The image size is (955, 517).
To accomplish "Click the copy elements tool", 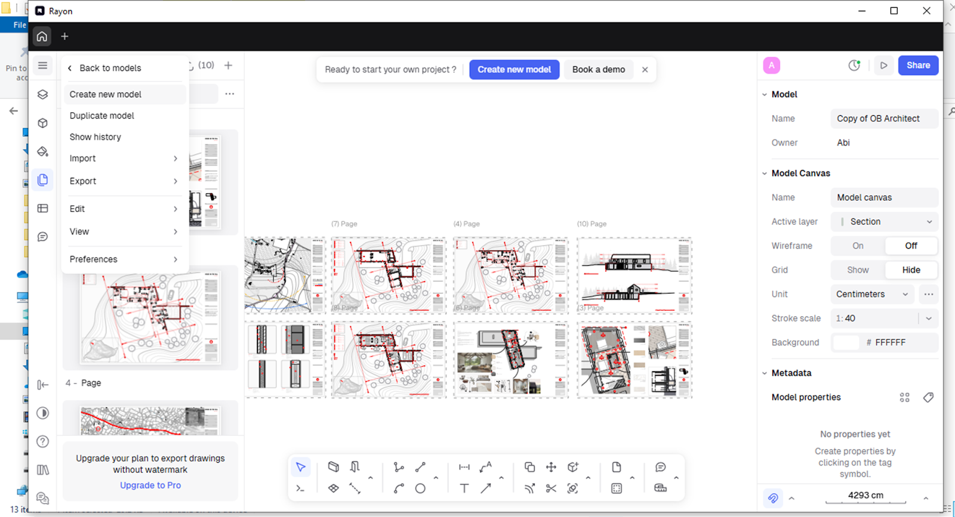I will point(529,467).
